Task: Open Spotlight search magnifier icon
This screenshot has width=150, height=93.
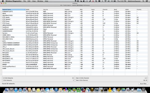Action: click(x=143, y=1)
